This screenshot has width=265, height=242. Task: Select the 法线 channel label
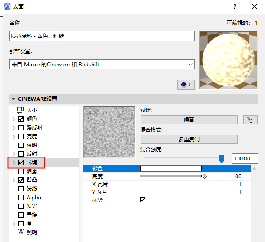tap(32, 189)
